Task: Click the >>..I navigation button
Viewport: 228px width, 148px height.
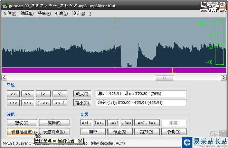Action: 60,103
